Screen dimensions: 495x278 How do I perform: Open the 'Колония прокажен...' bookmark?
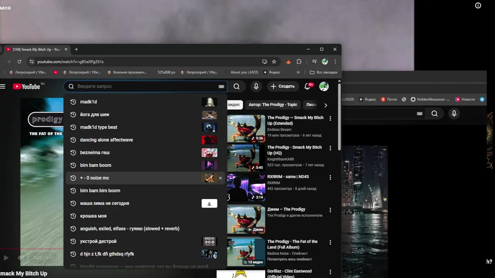[x=127, y=72]
